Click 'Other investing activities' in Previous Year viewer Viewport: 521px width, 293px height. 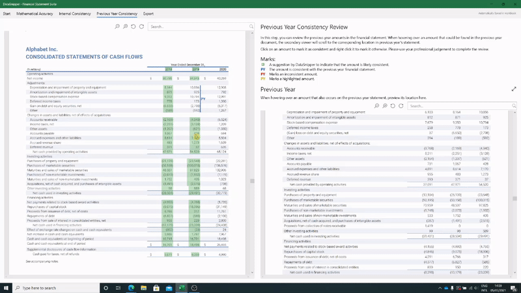click(x=301, y=231)
